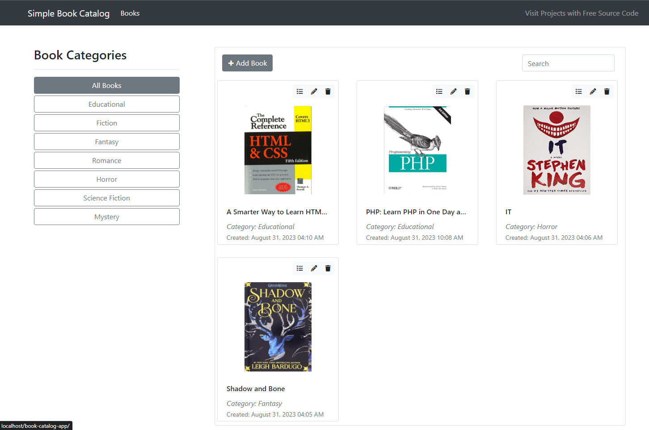Click 'Created: August 31, 2023 04:05 AM'
Screen dimensions: 649x430
pyautogui.click(x=275, y=414)
